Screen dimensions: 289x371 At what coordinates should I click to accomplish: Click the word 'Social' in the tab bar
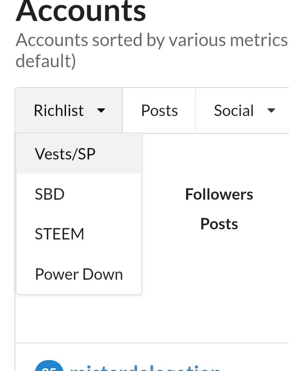234,111
